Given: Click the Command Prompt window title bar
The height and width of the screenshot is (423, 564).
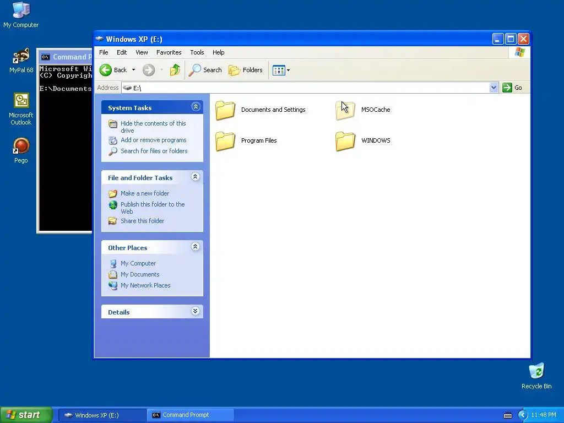Looking at the screenshot, I should coord(66,57).
